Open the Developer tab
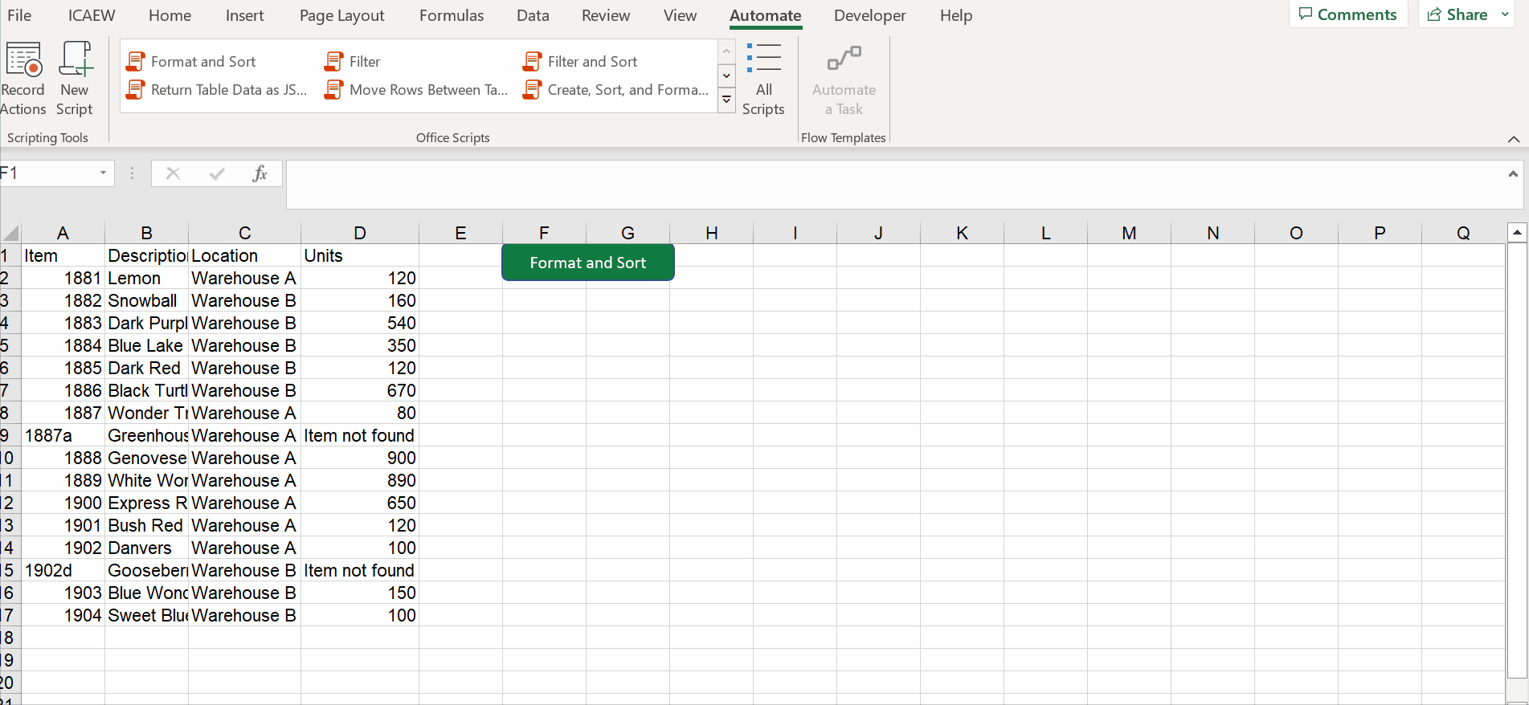 pyautogui.click(x=869, y=15)
